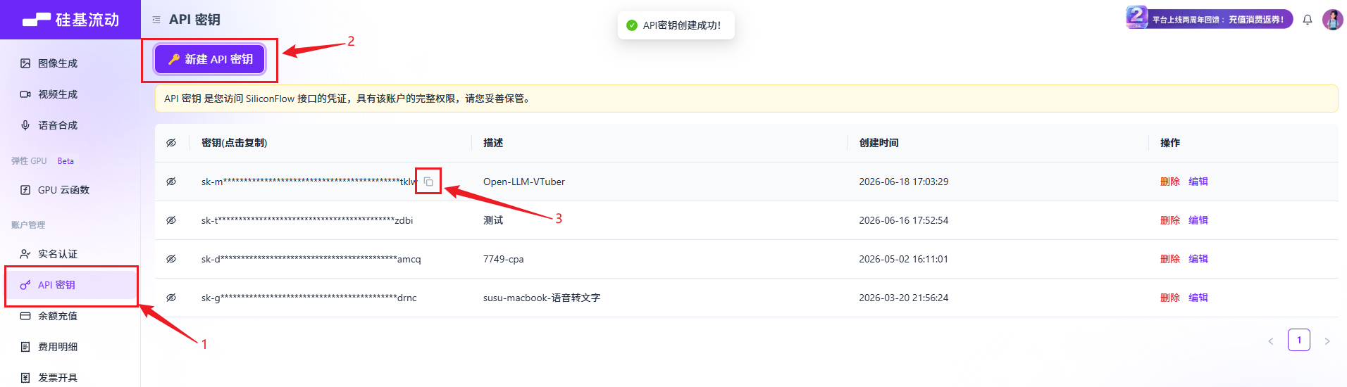
Task: Reveal the sk-d...amcq key
Action: (171, 259)
